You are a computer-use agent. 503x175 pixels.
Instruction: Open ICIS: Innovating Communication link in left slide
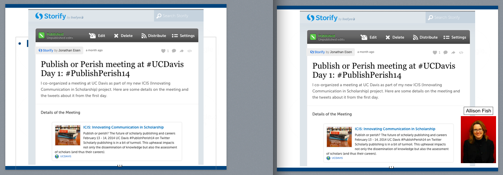[x=123, y=127]
